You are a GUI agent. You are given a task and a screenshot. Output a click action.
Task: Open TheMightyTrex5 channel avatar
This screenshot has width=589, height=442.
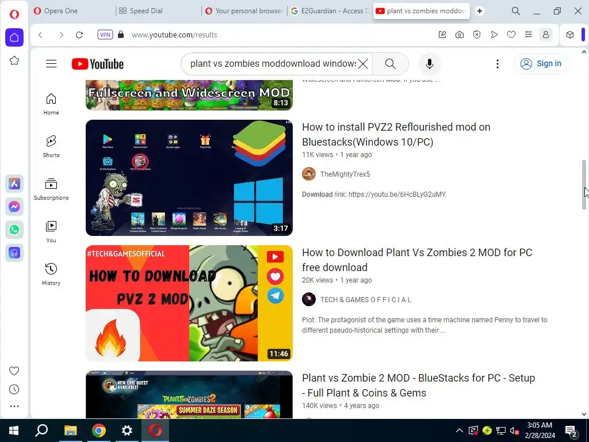[x=309, y=174]
